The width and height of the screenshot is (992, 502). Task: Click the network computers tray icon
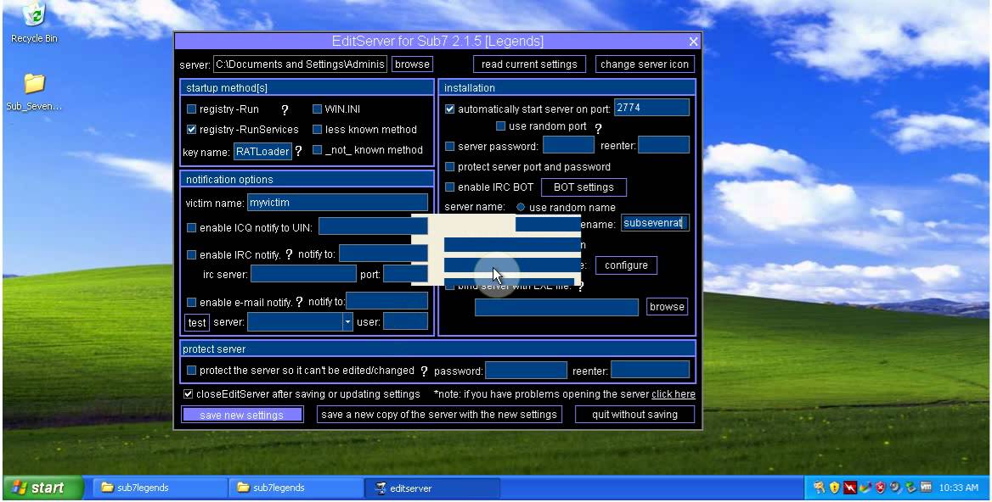click(911, 488)
